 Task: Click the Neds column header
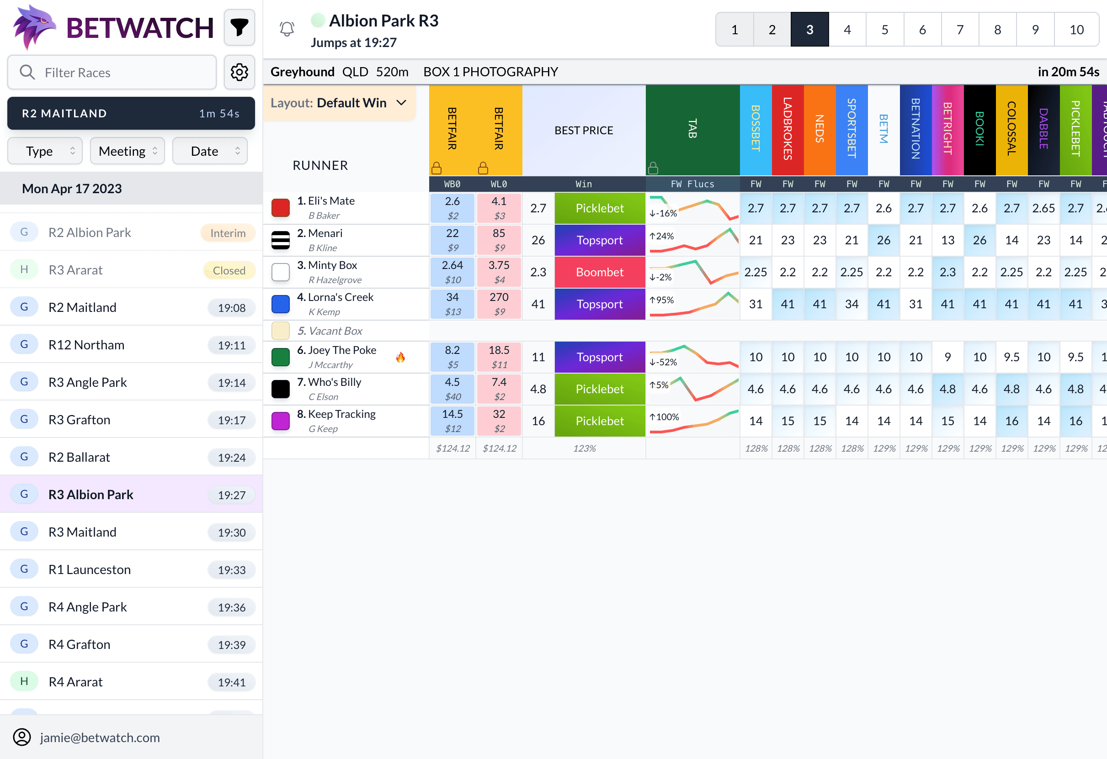tap(820, 130)
